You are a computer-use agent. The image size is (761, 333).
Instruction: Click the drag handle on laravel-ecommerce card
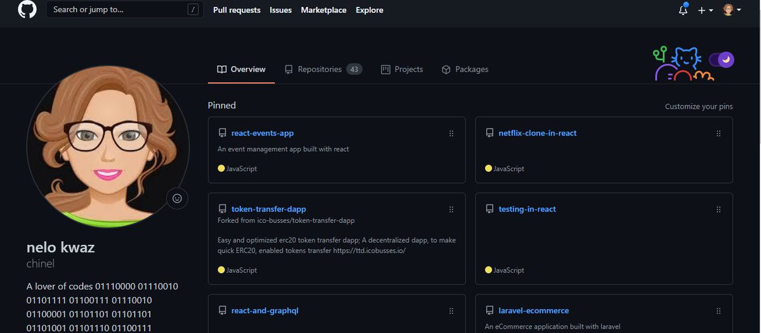coord(719,311)
